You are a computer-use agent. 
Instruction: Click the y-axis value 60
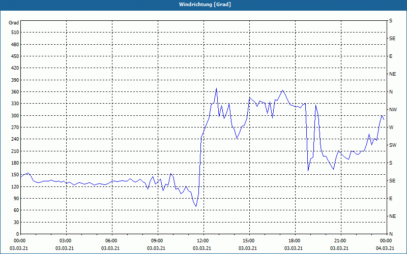pyautogui.click(x=16, y=210)
